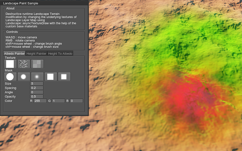Click the blue color channel field
Image resolution: width=242 pixels, height=151 pixels.
(x=77, y=101)
